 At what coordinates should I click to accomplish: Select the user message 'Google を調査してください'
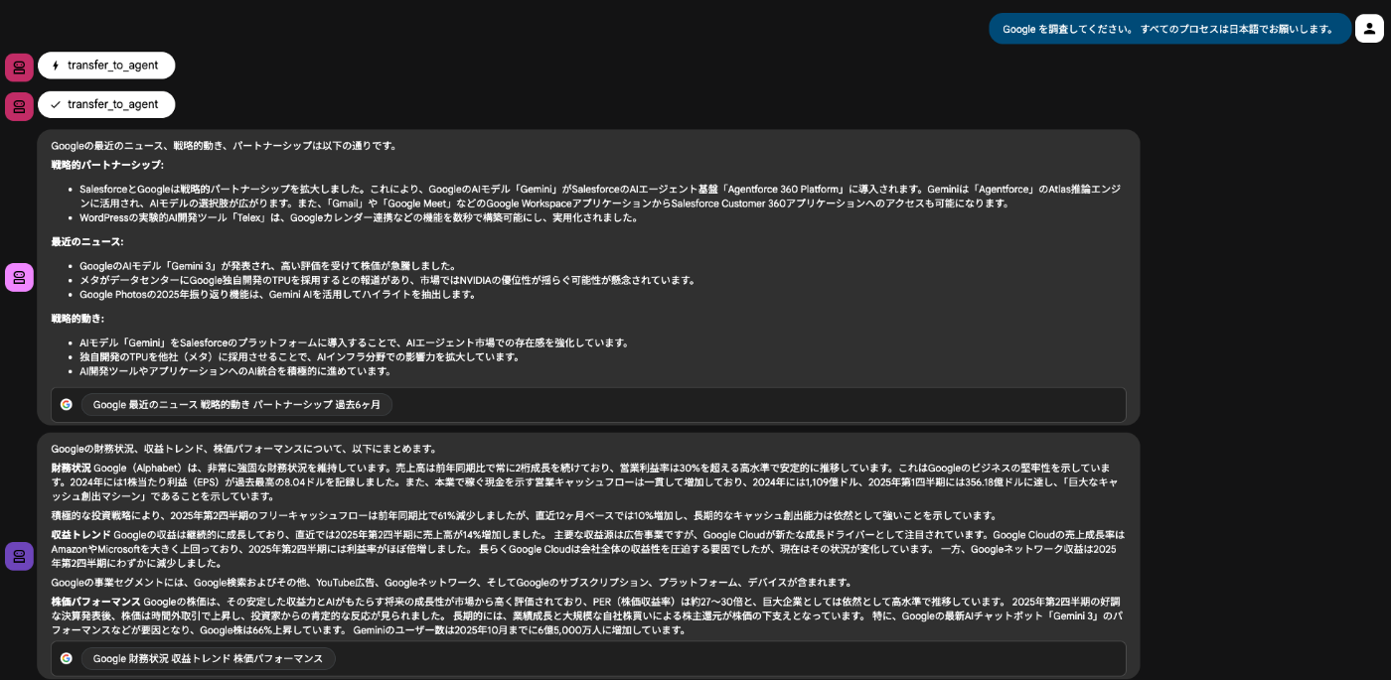tap(1169, 29)
